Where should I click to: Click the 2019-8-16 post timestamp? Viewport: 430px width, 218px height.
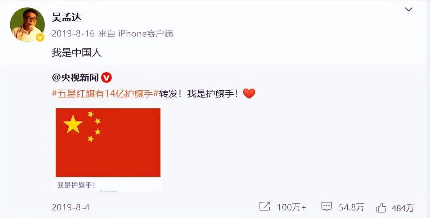(73, 34)
